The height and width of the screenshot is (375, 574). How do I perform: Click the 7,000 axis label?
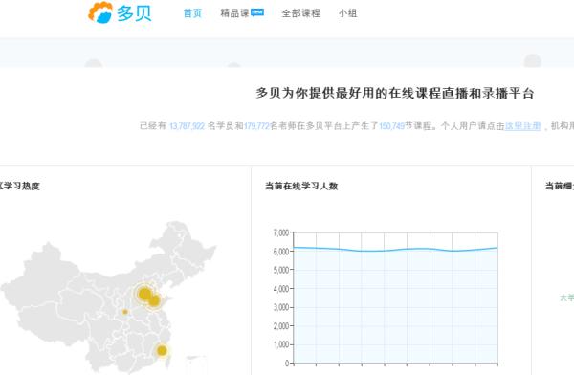(x=281, y=232)
